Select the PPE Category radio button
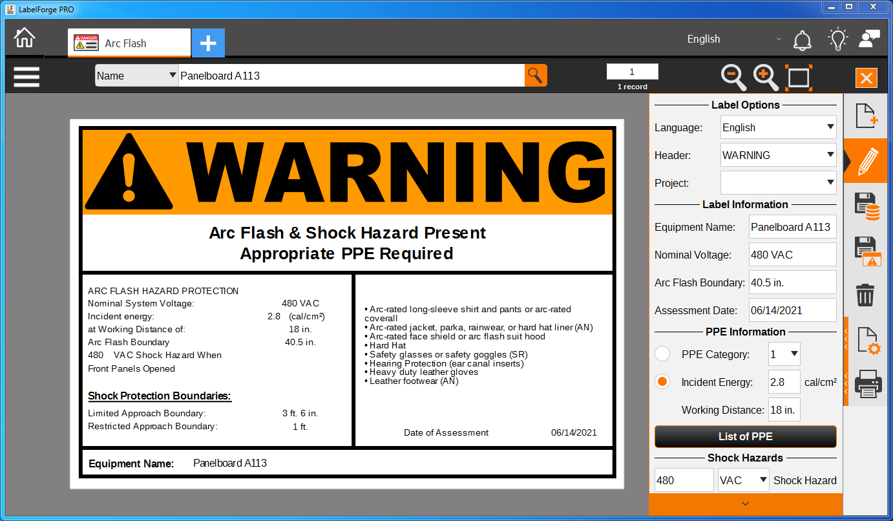The width and height of the screenshot is (893, 521). (x=662, y=354)
